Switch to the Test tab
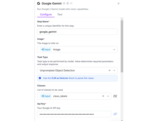This screenshot has width=158, height=121. (x=60, y=14)
